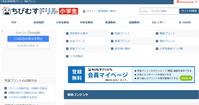Viewport: 199px width, 105px height.
Task: Open the 音楽プリント link
Action: pyautogui.click(x=77, y=49)
